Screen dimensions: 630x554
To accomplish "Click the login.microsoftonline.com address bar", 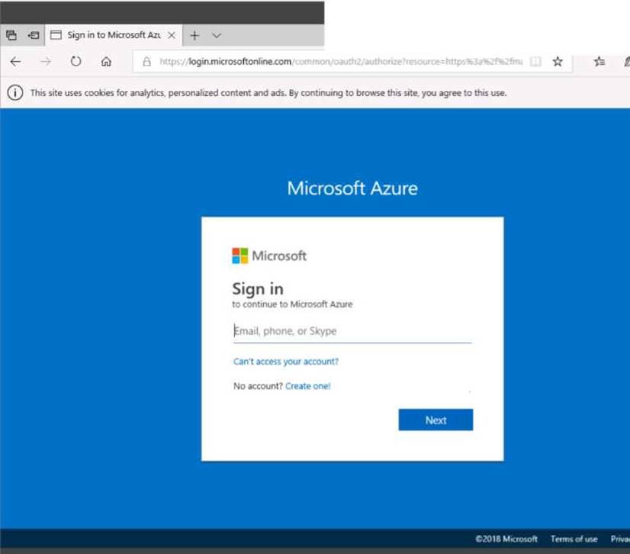I will point(341,62).
